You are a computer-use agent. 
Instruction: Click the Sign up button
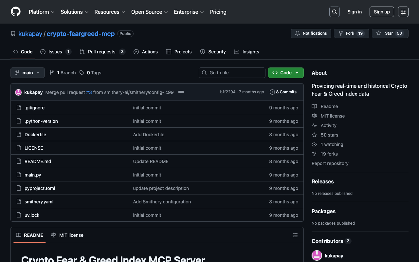coord(381,12)
